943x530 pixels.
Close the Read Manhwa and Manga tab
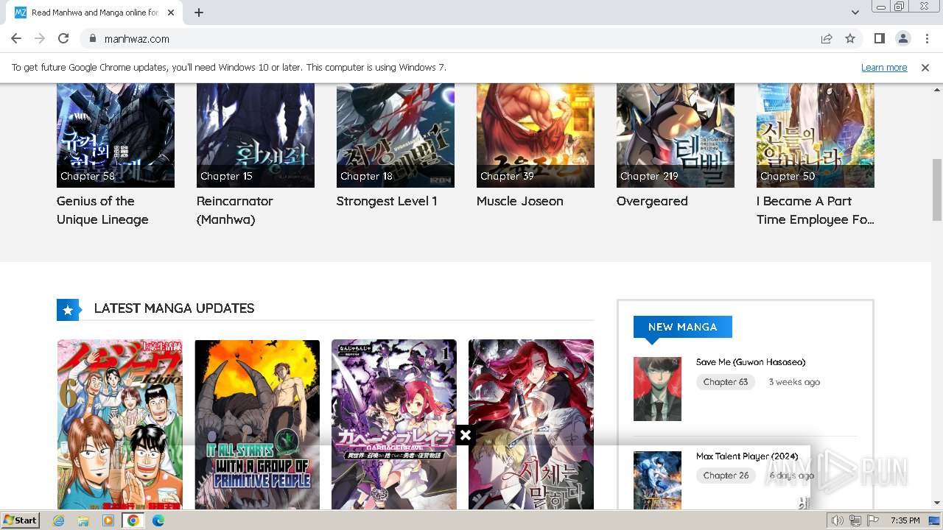(x=171, y=13)
